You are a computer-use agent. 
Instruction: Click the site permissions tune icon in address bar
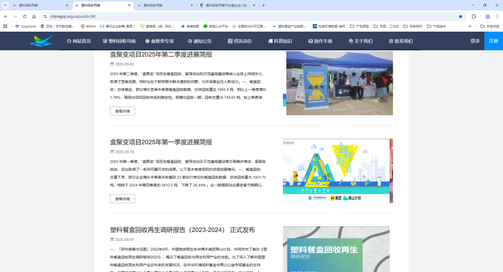45,16
